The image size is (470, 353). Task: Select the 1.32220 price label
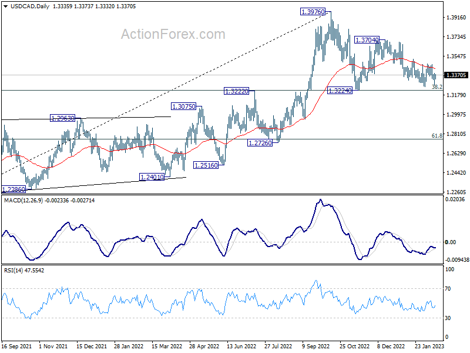[236, 91]
